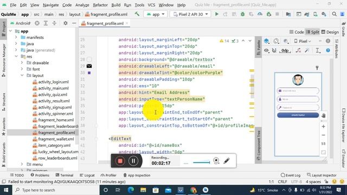Pause the screen recording
Image resolution: width=347 pixels, height=195 pixels.
click(133, 161)
